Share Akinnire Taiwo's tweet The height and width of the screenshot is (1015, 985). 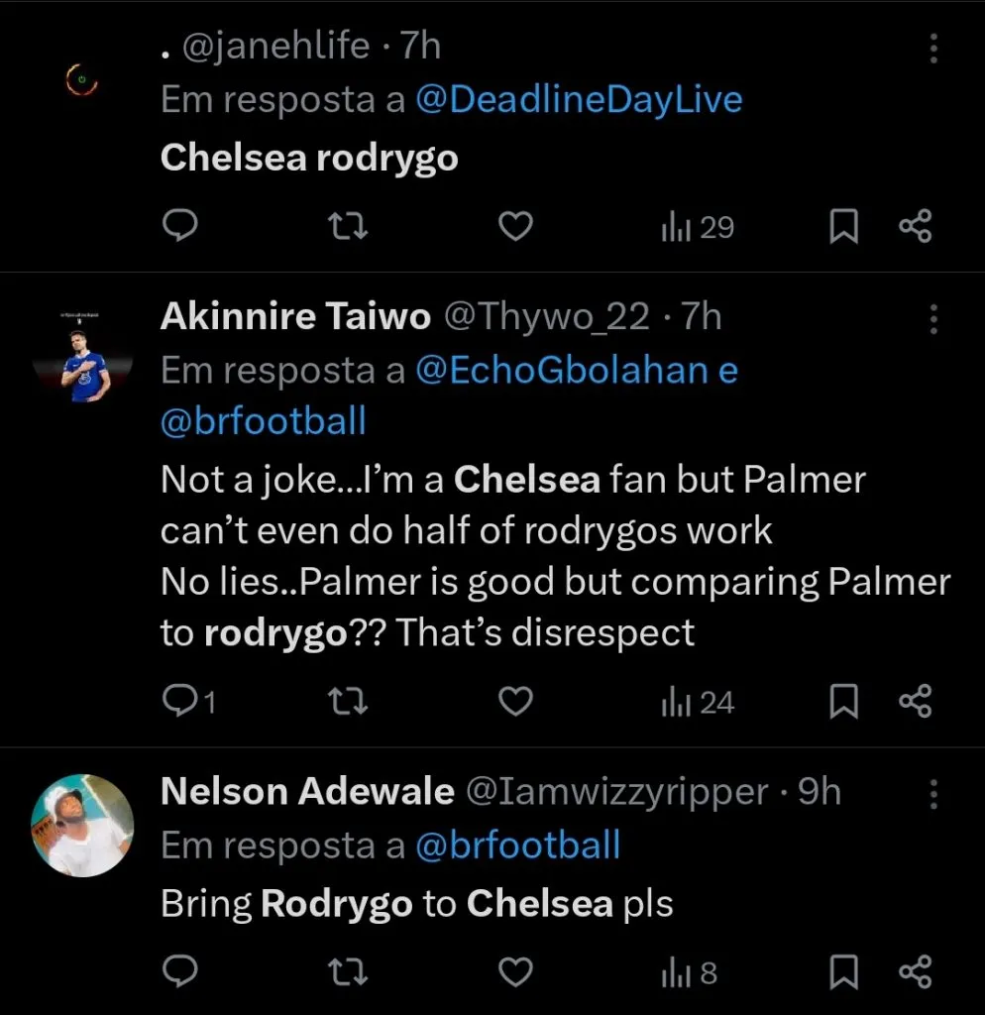point(915,703)
